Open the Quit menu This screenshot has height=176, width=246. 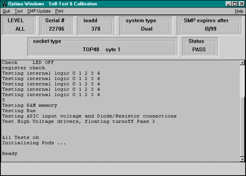coord(6,11)
